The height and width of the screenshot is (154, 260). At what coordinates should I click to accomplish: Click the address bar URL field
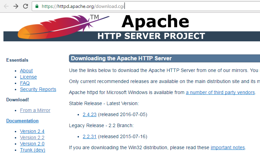coord(146,6)
